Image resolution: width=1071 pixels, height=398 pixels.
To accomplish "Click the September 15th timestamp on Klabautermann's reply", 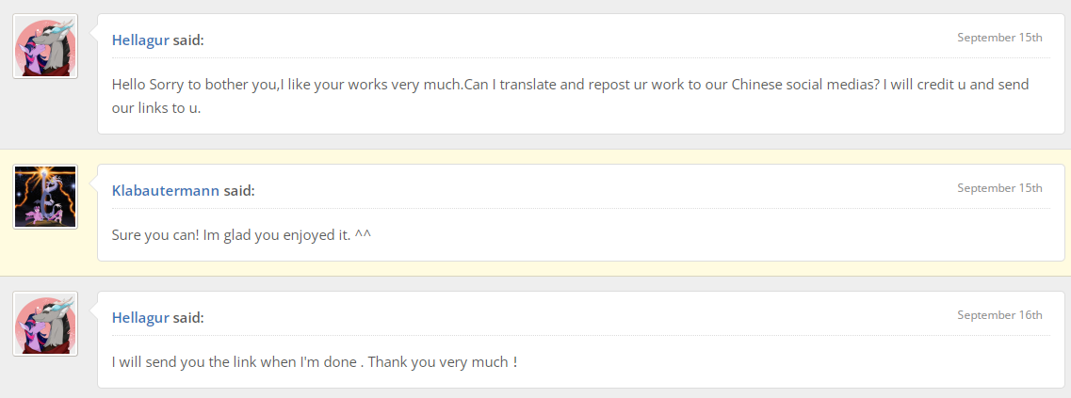I will 999,188.
